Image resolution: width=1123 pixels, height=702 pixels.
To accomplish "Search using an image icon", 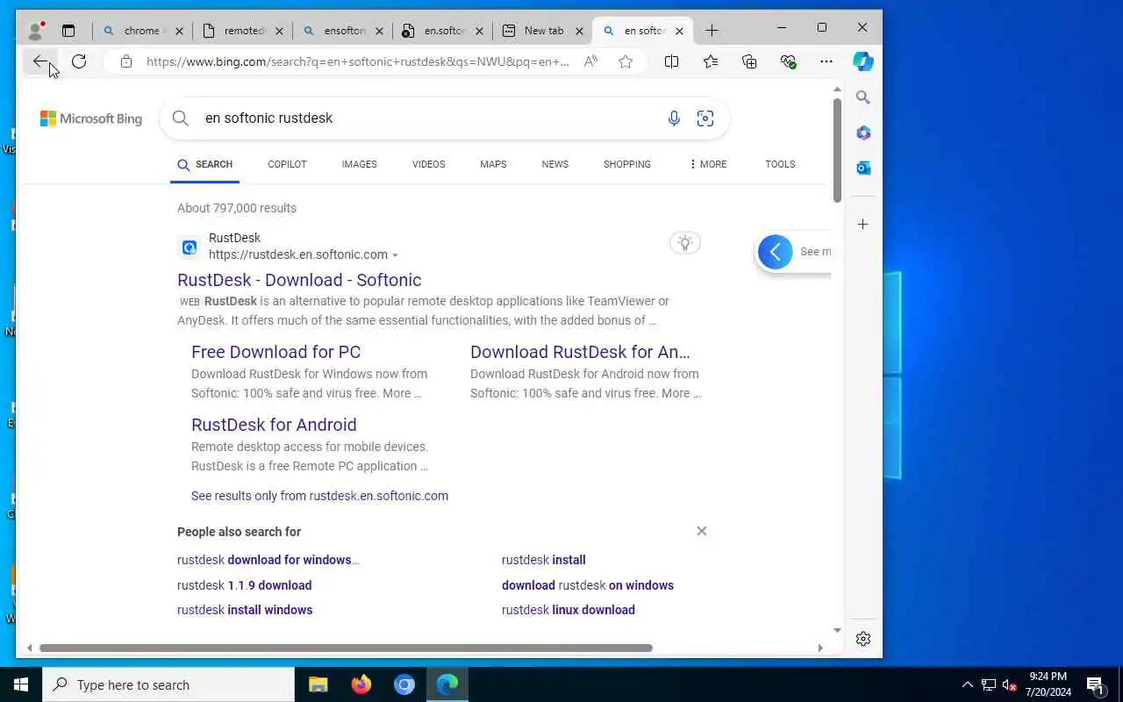I will tap(705, 118).
